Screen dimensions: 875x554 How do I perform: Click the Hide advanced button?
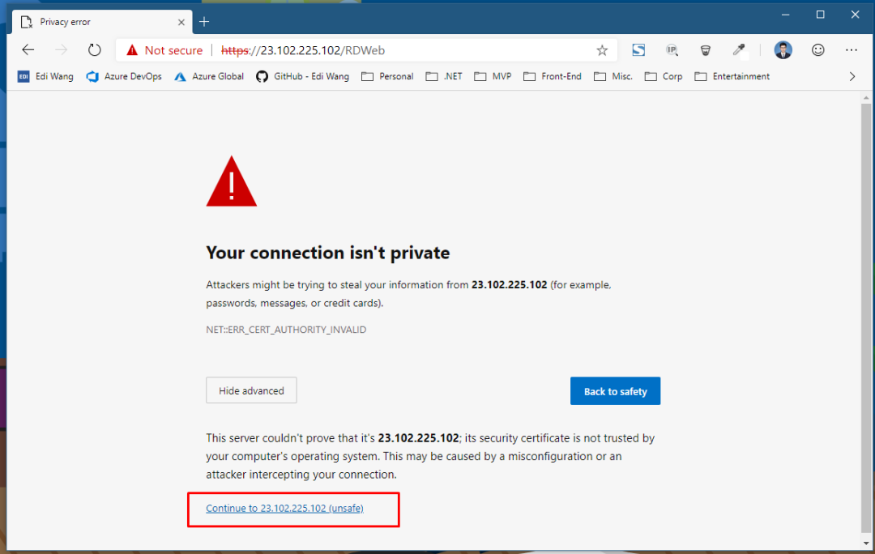pos(251,390)
